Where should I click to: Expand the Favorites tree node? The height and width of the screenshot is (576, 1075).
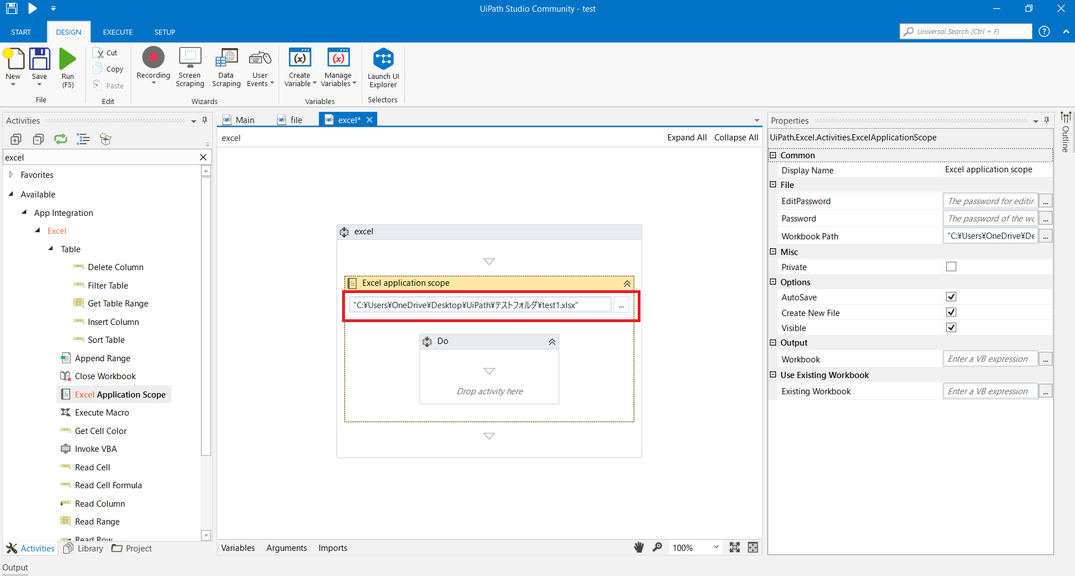pyautogui.click(x=11, y=174)
